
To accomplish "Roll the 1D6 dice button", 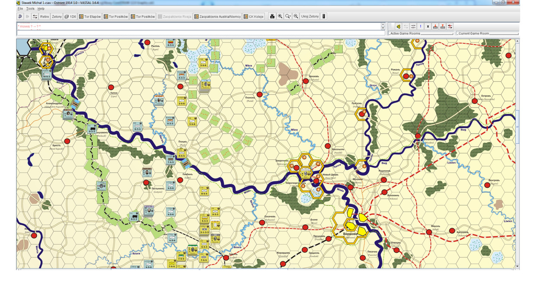I will click(x=70, y=16).
